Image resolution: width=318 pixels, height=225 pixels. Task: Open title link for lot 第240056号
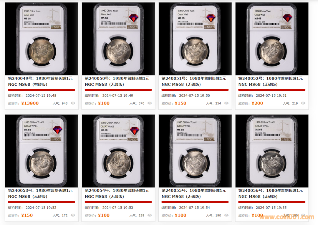click(x=271, y=193)
